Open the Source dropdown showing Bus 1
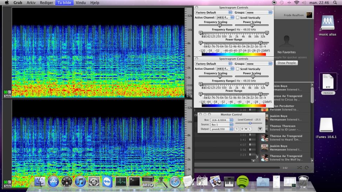 pos(221,124)
